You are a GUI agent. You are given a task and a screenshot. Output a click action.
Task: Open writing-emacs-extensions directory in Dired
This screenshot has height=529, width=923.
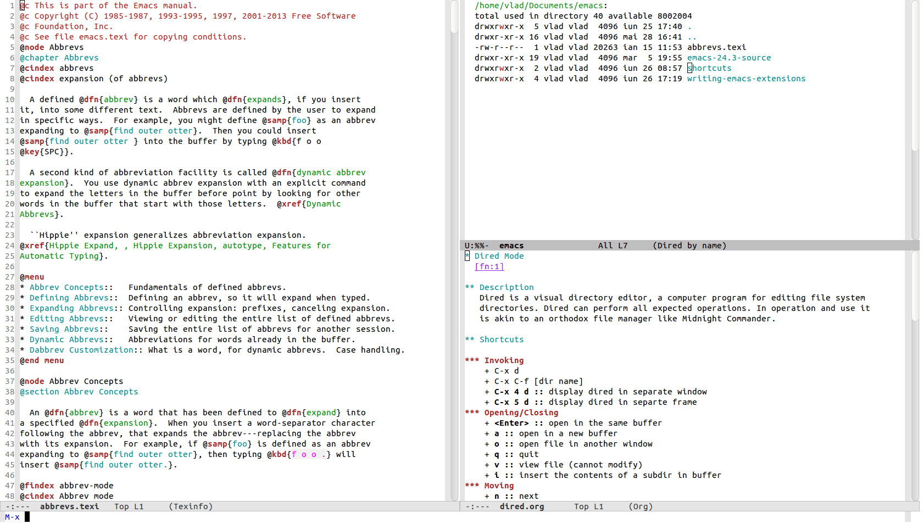pyautogui.click(x=746, y=79)
